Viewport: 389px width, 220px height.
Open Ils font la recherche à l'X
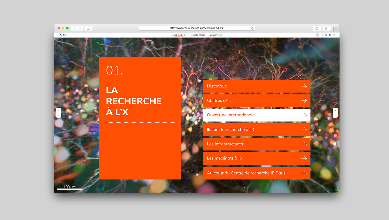(257, 129)
